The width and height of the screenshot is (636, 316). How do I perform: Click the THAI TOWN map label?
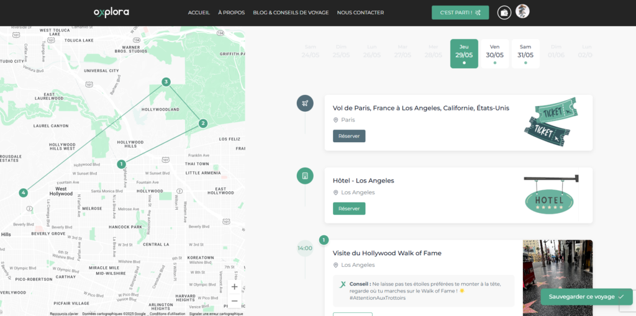coord(197,164)
